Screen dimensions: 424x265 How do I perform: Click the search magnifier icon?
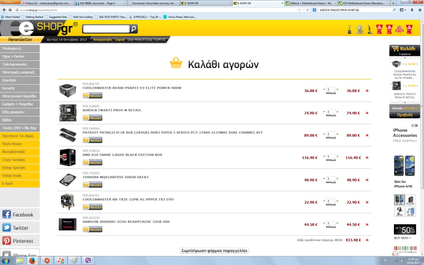coord(134,29)
